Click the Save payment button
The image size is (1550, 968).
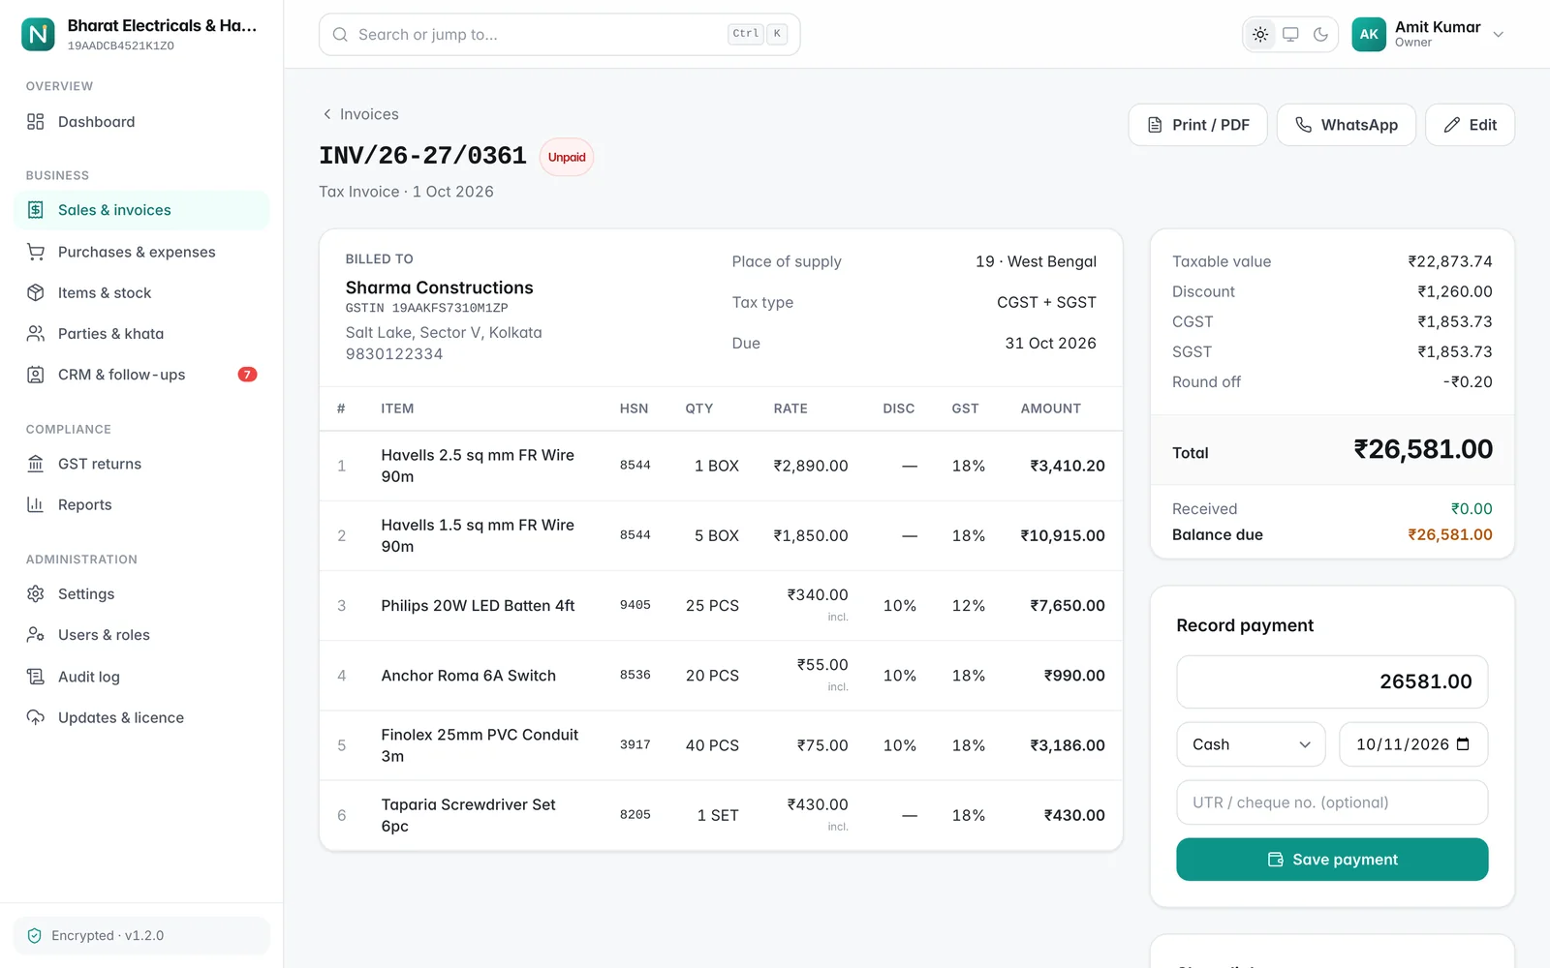tap(1332, 860)
